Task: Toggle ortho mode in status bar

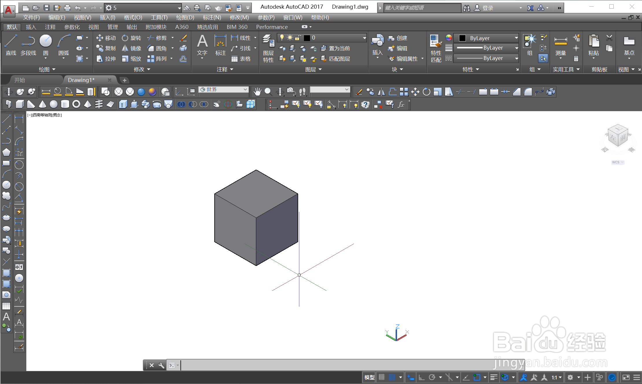Action: pos(421,377)
